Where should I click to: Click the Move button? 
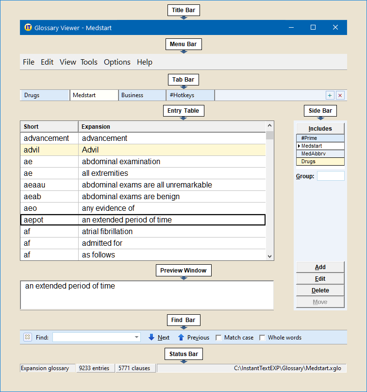pyautogui.click(x=320, y=302)
